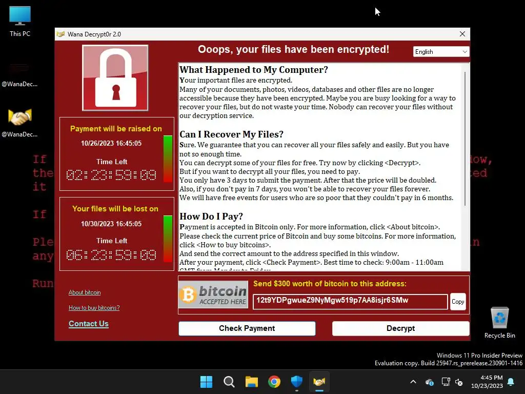Click the 'What Happened to My Computer?' heading

254,70
